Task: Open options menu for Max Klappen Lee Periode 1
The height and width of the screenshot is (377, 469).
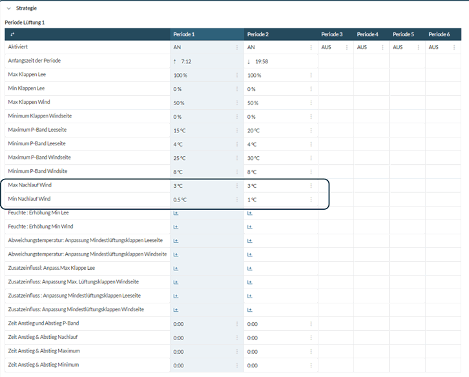Action: (x=237, y=76)
